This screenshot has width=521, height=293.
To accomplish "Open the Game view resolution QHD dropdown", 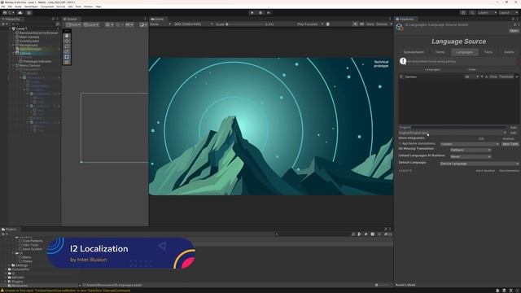I will [194, 24].
